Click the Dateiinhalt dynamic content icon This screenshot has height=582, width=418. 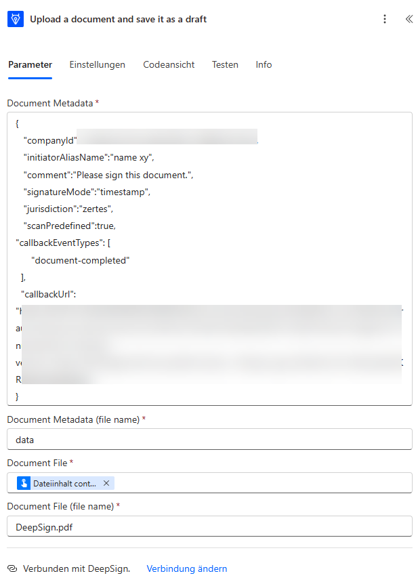click(x=24, y=483)
